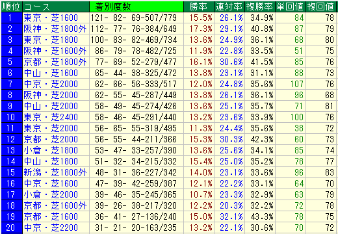The height and width of the screenshot is (234, 338).
Task: Click 複勝率 value 40.8%
Action: pos(262,29)
